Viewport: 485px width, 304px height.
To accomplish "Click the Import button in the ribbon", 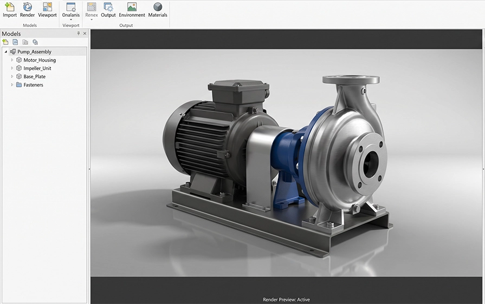I will (x=10, y=10).
